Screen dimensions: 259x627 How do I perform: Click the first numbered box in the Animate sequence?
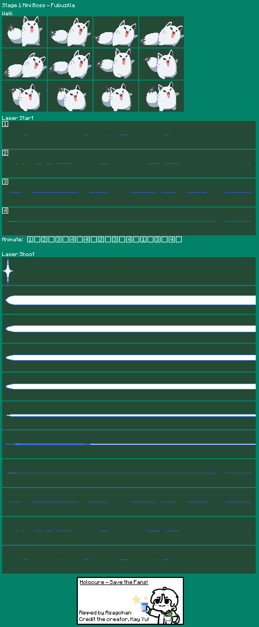[x=30, y=240]
